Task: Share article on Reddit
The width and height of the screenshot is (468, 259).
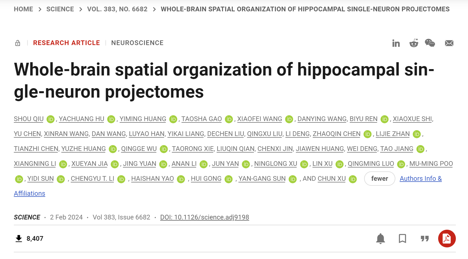Action: click(x=414, y=43)
